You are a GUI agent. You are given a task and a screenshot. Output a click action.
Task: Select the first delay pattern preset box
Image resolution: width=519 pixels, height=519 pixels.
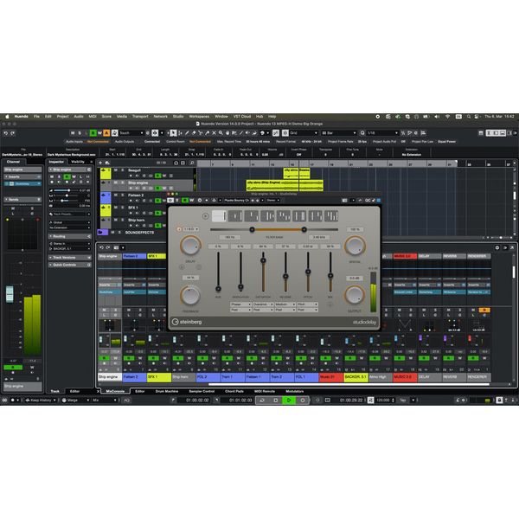[x=220, y=215]
